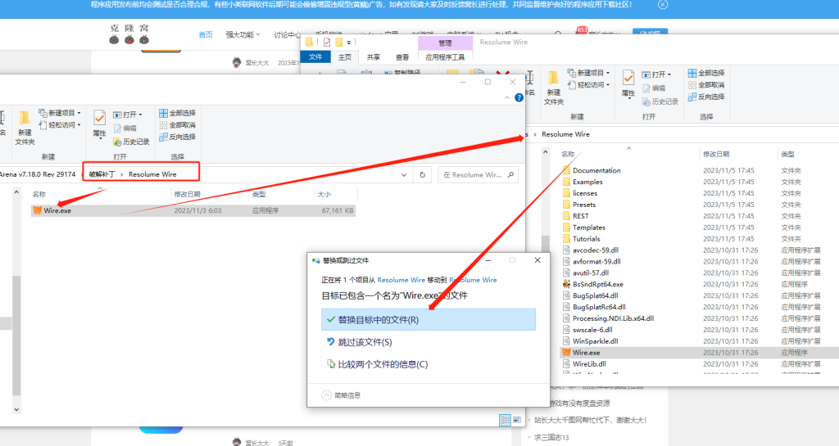Collapse the front explorer ribbon with chevron
Screen dimensions: 839x446
point(506,97)
